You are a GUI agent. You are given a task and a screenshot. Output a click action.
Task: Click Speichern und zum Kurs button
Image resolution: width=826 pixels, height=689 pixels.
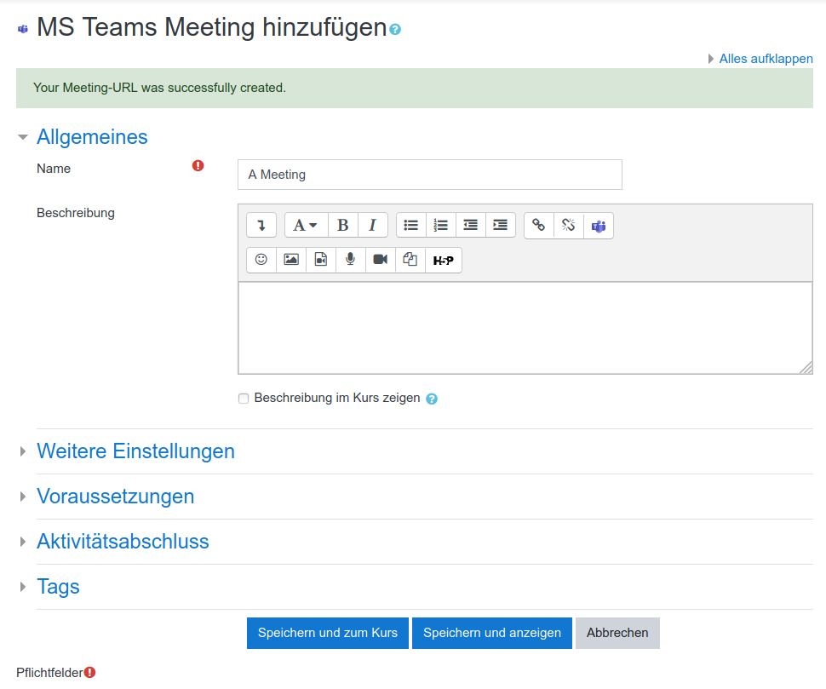pos(328,633)
